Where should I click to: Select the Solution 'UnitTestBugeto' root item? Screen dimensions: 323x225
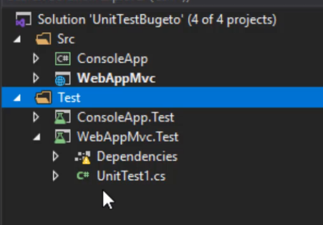[x=157, y=19]
